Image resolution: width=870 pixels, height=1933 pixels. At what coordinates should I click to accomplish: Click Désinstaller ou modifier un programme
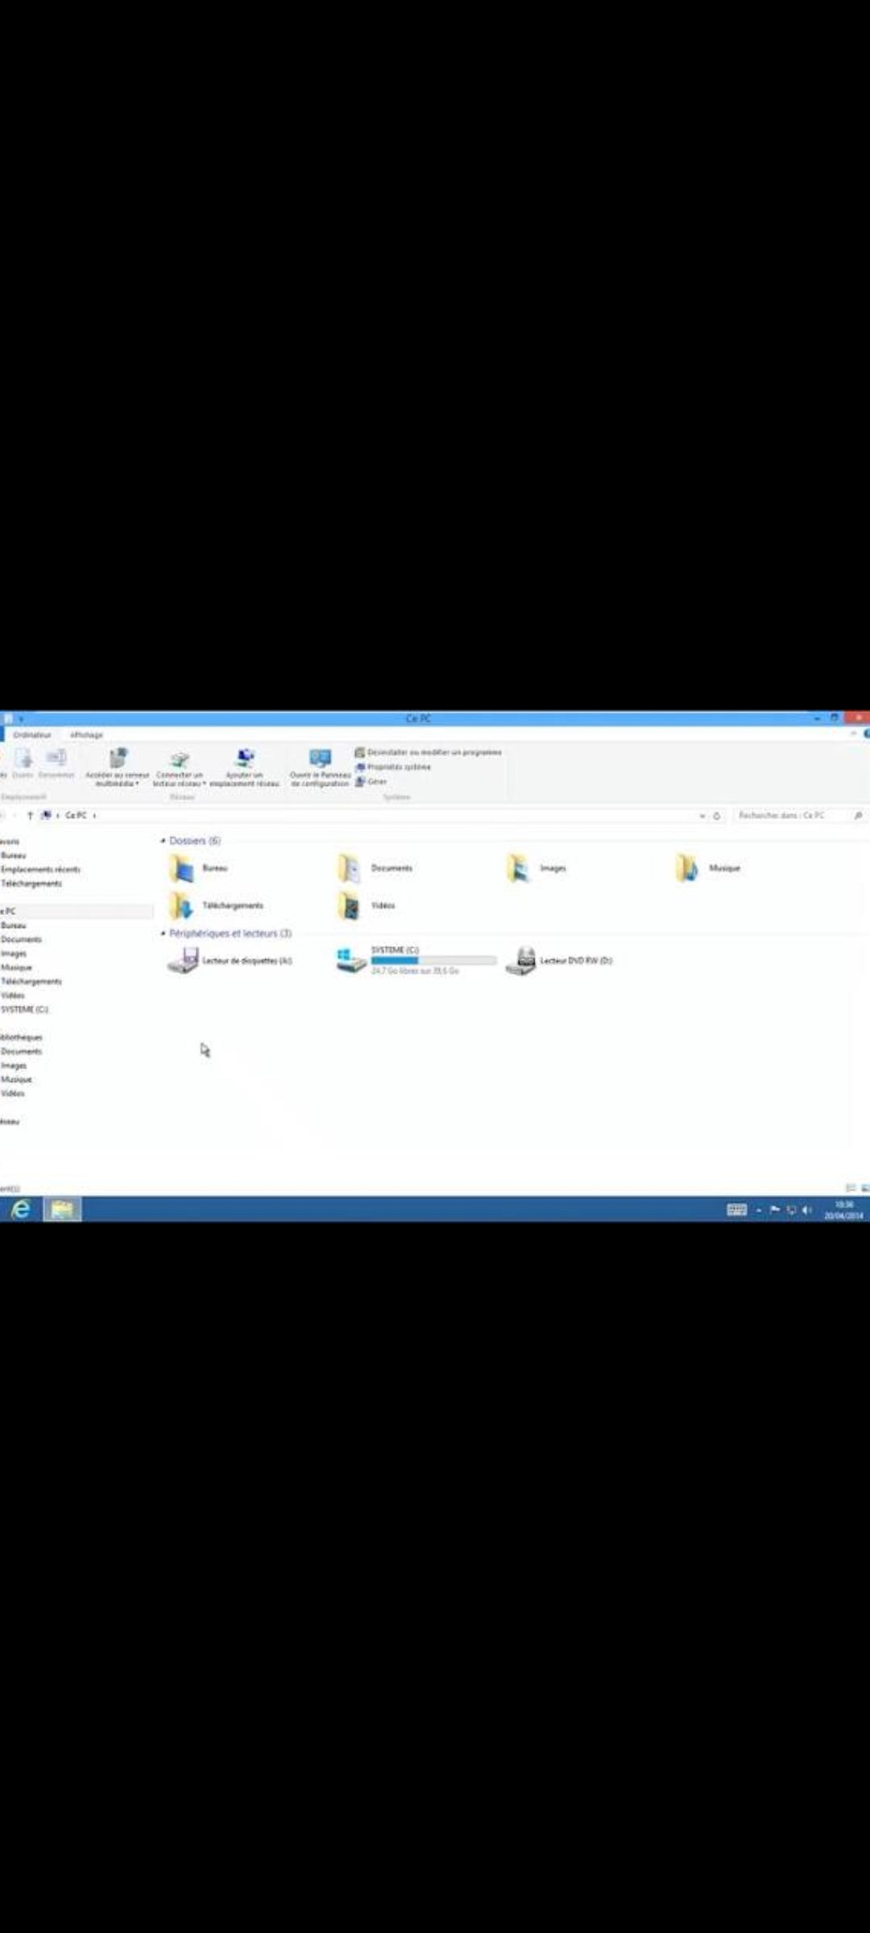tap(428, 752)
